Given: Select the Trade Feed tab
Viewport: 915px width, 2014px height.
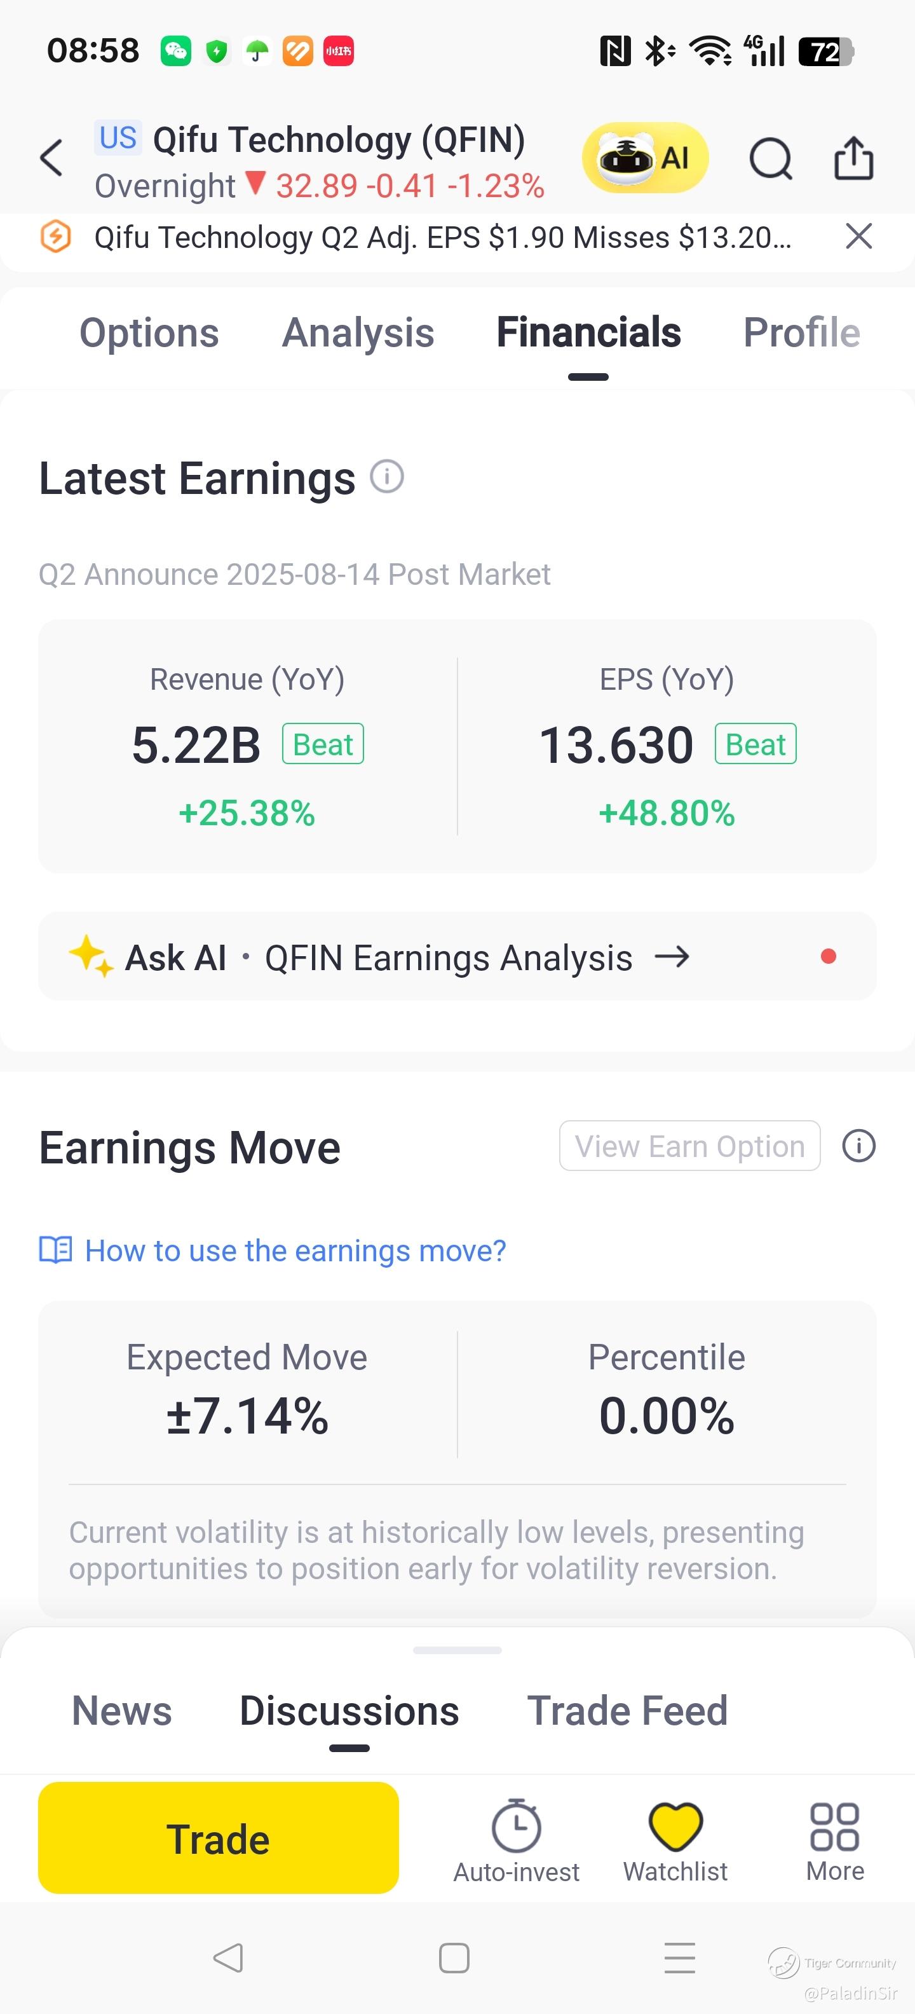Looking at the screenshot, I should (x=627, y=1711).
